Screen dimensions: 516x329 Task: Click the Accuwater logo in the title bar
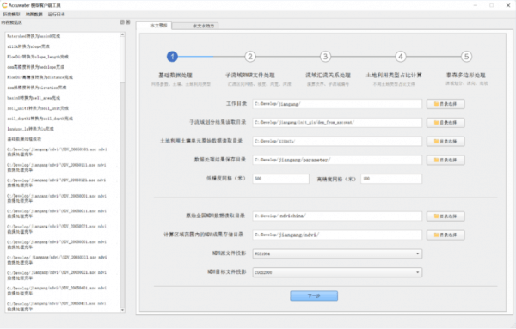coord(4,5)
